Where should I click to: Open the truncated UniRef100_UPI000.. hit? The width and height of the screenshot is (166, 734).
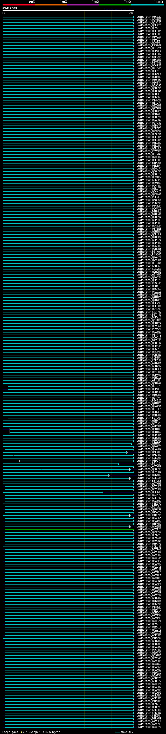150,68
